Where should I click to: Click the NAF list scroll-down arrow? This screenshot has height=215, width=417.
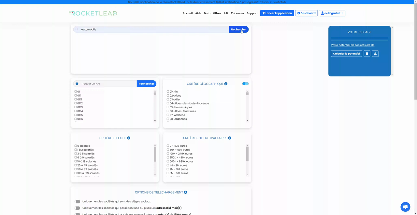155,121
